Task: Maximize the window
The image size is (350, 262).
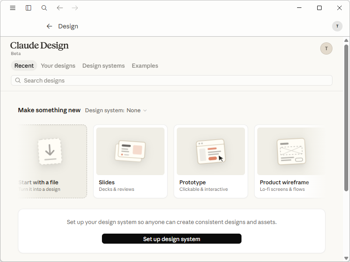Action: pyautogui.click(x=319, y=8)
